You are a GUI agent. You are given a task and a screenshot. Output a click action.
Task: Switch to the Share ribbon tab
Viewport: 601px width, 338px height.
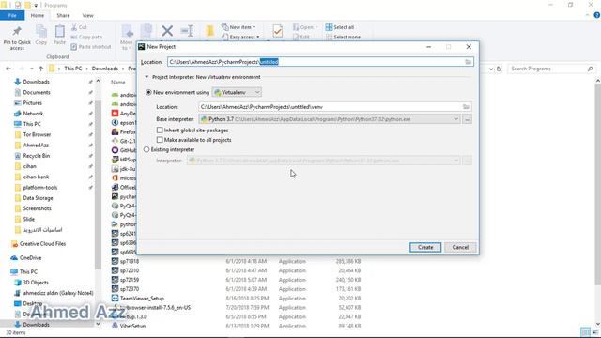[63, 15]
